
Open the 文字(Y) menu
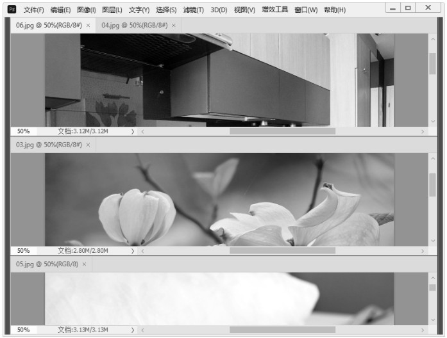click(139, 10)
